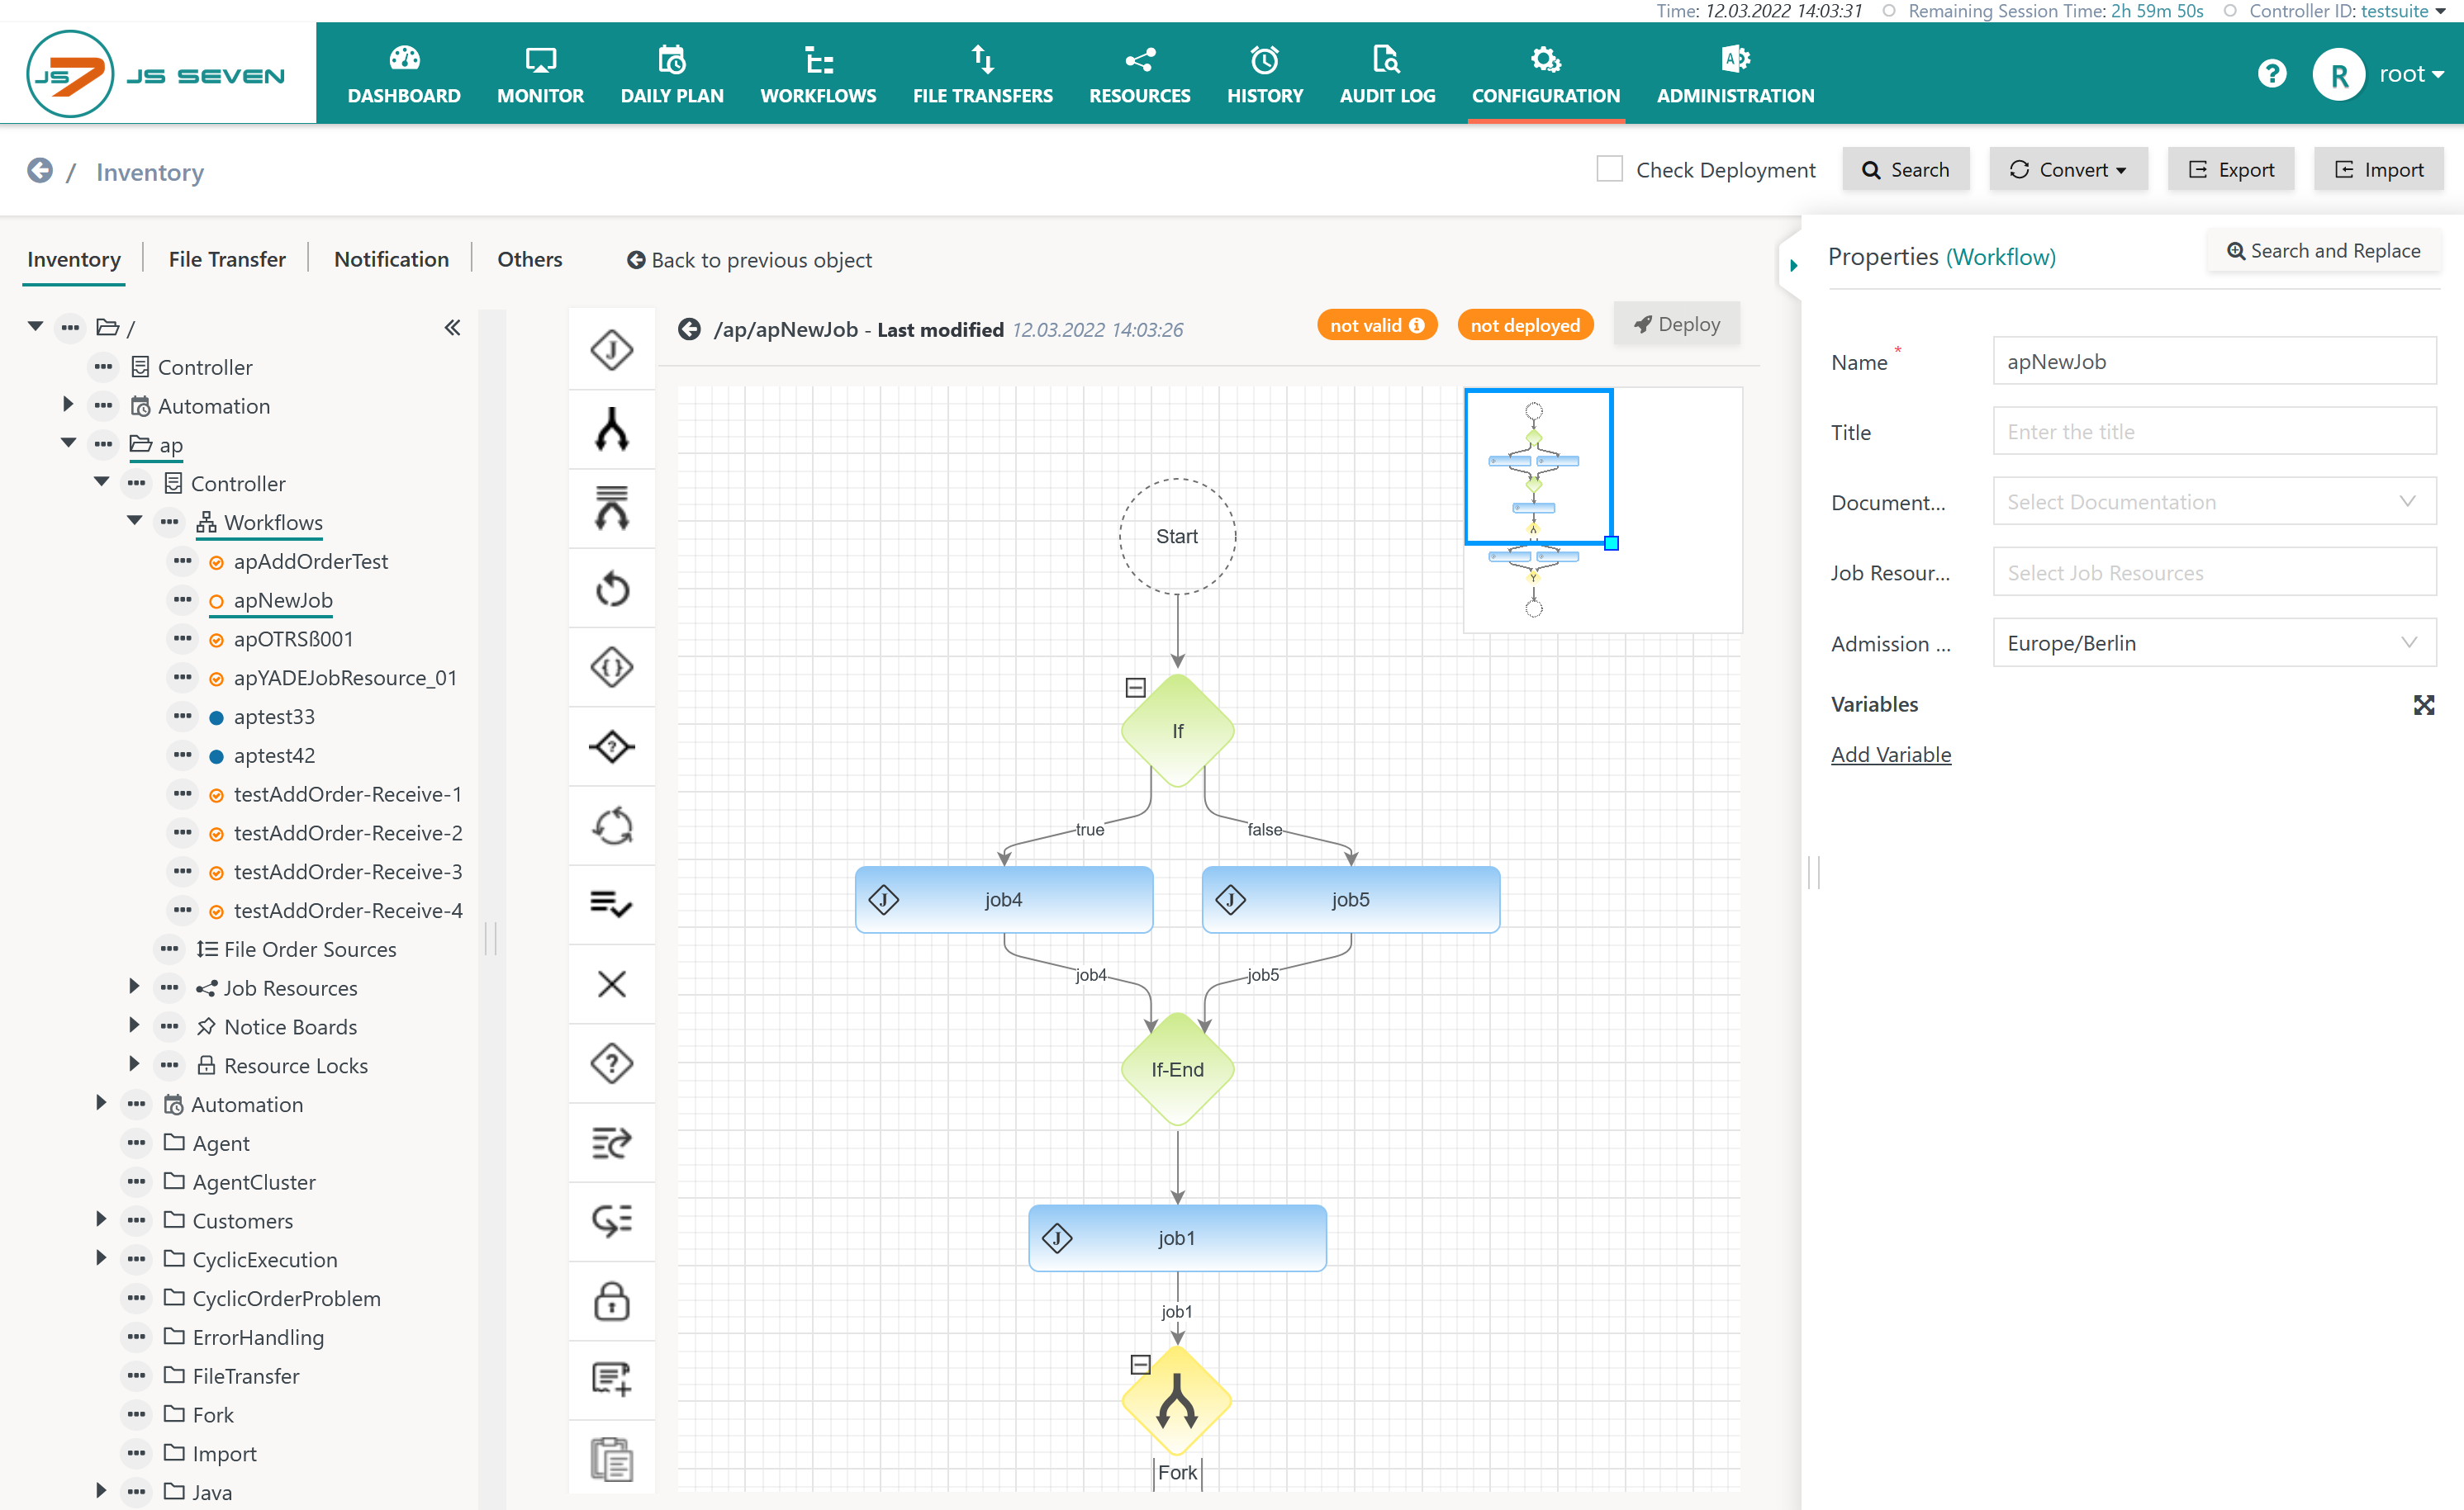The image size is (2464, 1510).
Task: Select the Prompt question-mark diamond icon
Action: 611,1063
